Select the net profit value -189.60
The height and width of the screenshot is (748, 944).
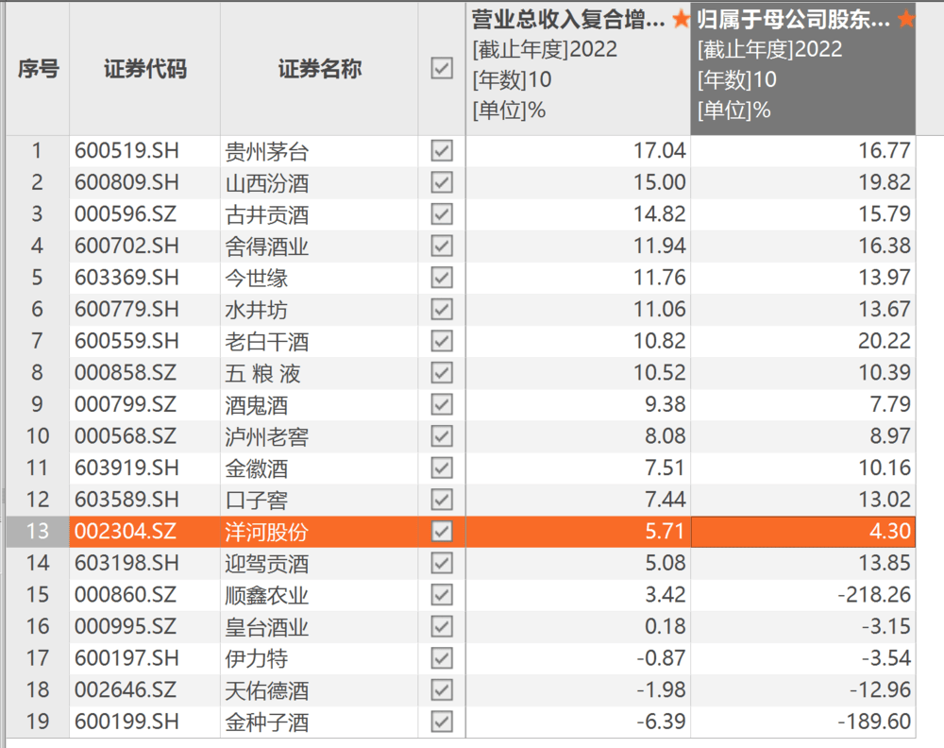874,722
